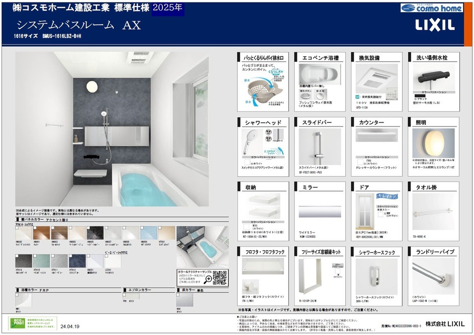Click the black thermostat faucet image

click(433, 78)
